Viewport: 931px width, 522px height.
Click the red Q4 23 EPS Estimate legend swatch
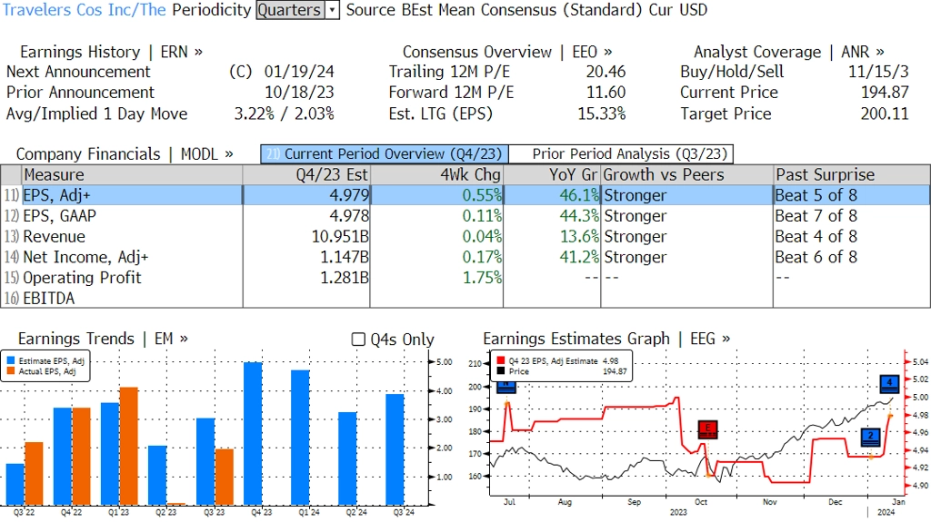501,360
